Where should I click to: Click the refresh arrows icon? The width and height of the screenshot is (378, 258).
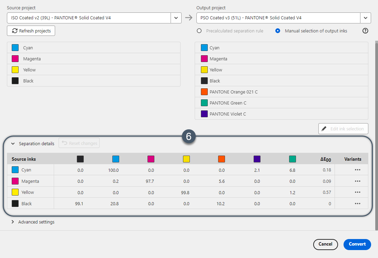[15, 31]
